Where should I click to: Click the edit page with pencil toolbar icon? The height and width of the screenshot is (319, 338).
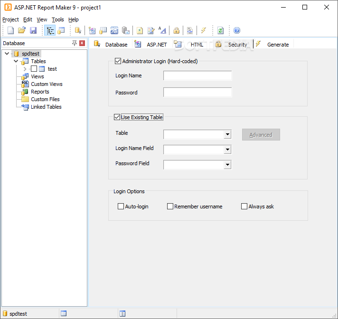click(151, 30)
